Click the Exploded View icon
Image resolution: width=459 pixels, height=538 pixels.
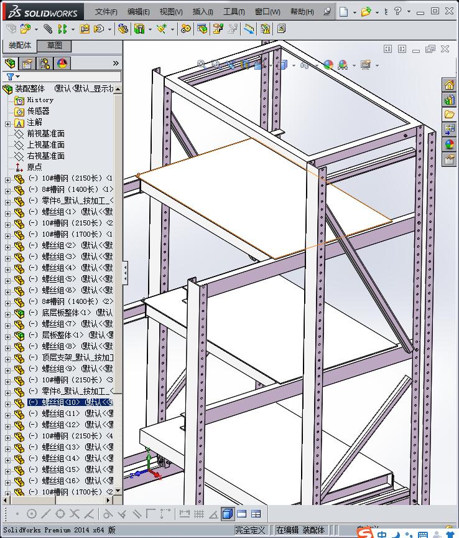(218, 29)
